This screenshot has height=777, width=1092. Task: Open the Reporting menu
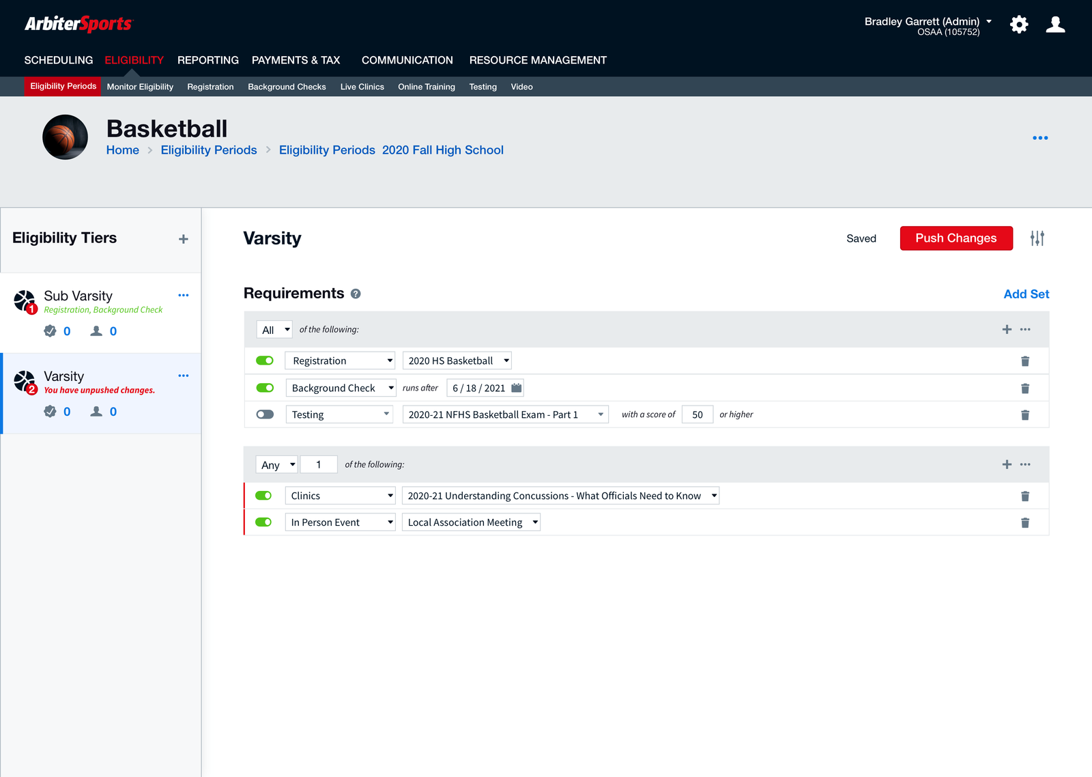tap(208, 60)
